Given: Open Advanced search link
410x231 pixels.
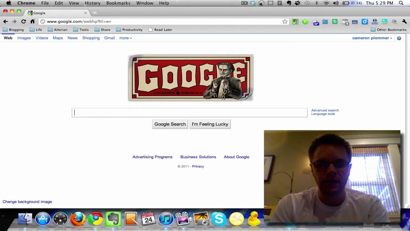Looking at the screenshot, I should pyautogui.click(x=325, y=110).
